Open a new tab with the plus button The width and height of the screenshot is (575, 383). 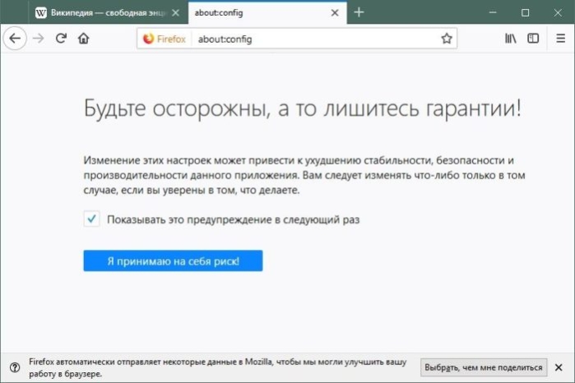(359, 12)
